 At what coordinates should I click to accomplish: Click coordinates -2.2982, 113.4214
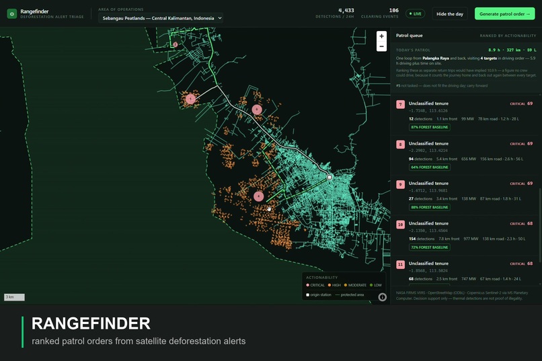(428, 151)
